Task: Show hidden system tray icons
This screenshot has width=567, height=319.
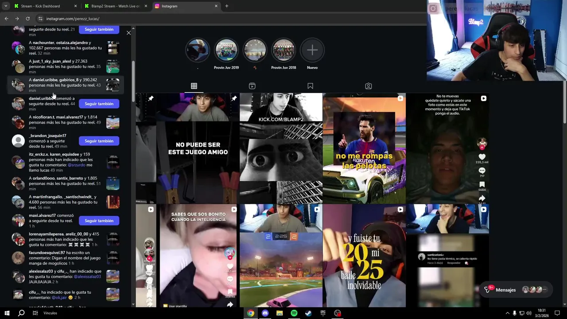Action: pyautogui.click(x=507, y=313)
